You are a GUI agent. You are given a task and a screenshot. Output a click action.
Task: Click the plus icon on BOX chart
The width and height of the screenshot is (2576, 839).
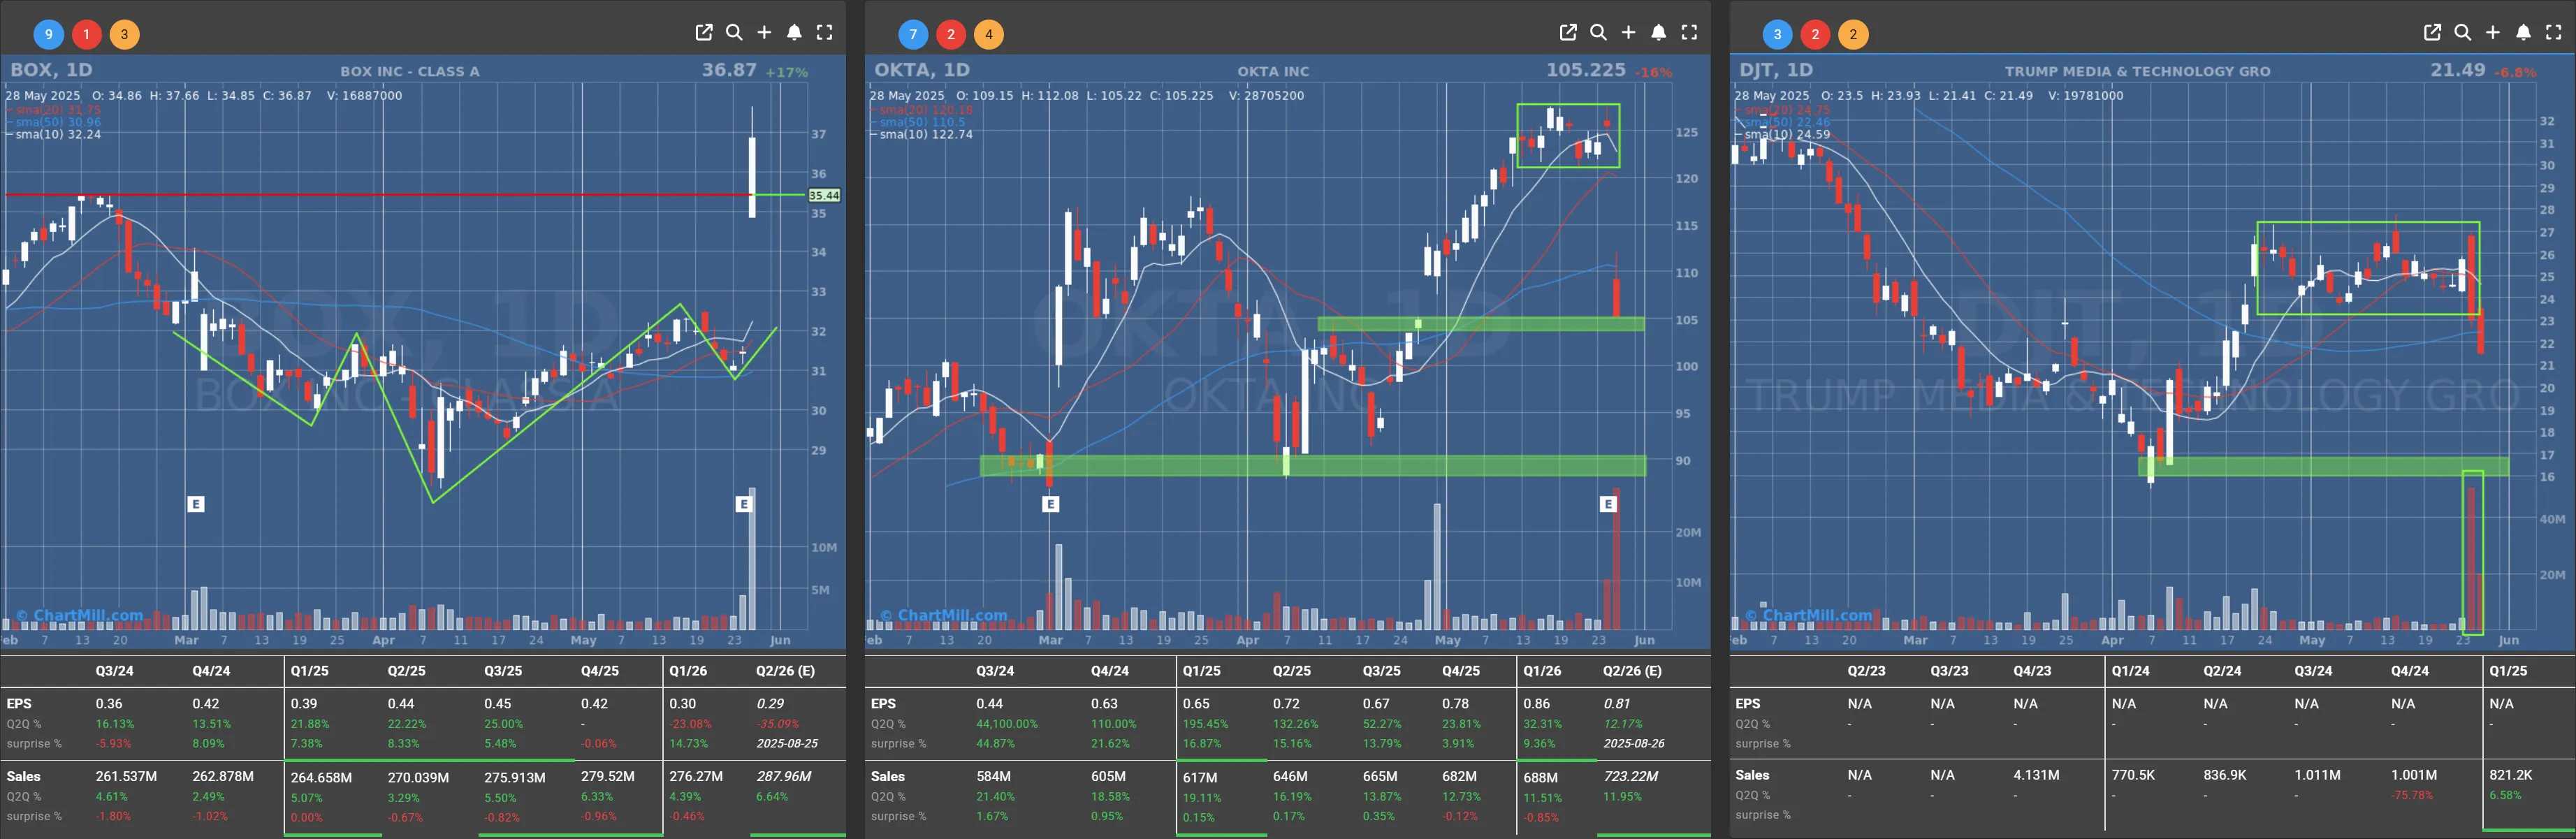point(764,32)
